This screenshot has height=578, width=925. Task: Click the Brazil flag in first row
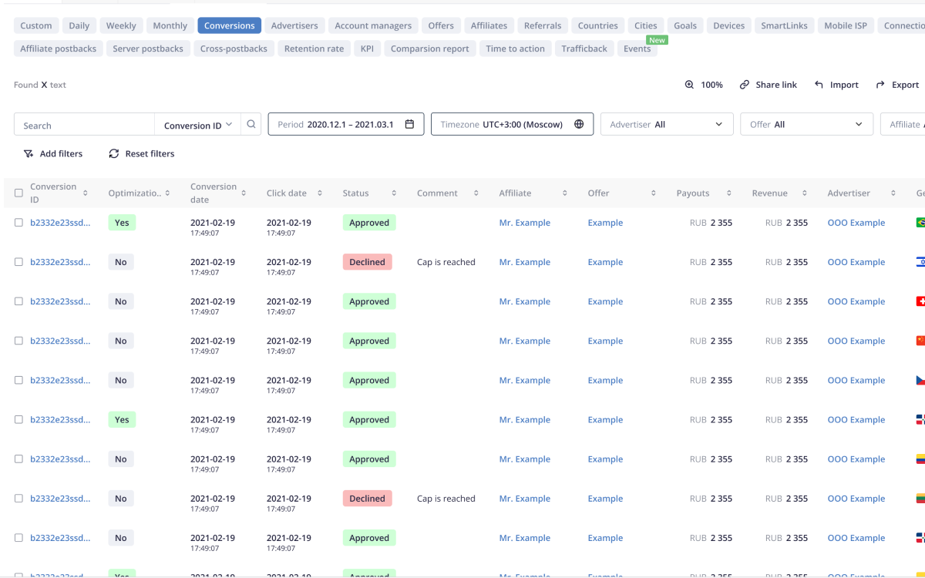click(920, 223)
